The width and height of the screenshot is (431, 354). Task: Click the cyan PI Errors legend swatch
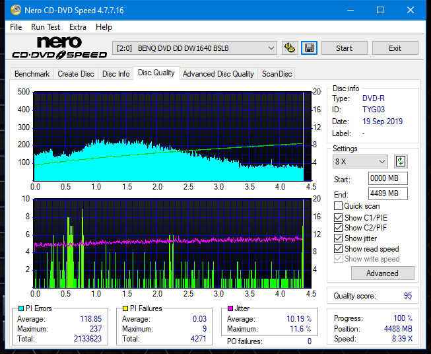(x=21, y=308)
